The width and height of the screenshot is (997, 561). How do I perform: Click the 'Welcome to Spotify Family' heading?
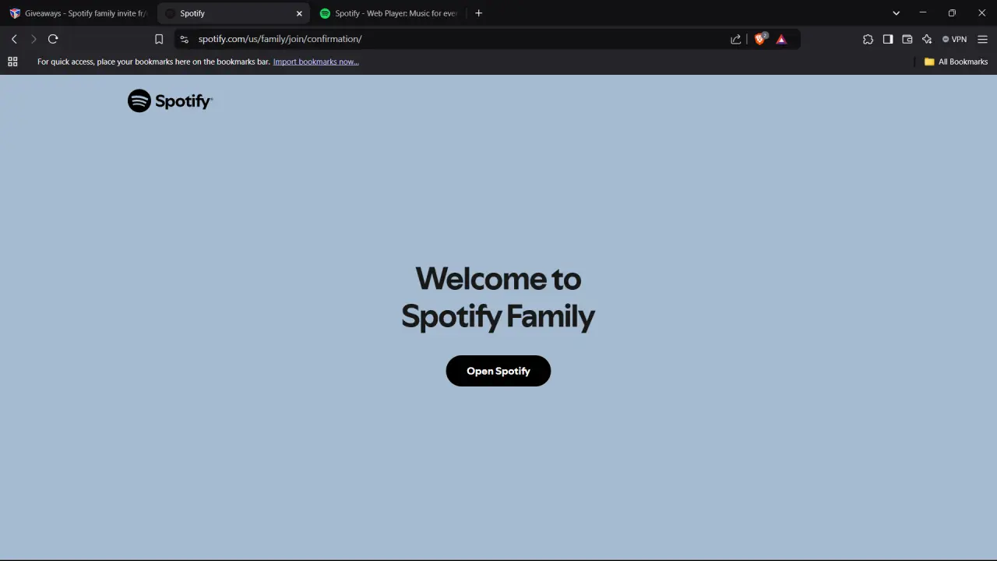pyautogui.click(x=498, y=298)
